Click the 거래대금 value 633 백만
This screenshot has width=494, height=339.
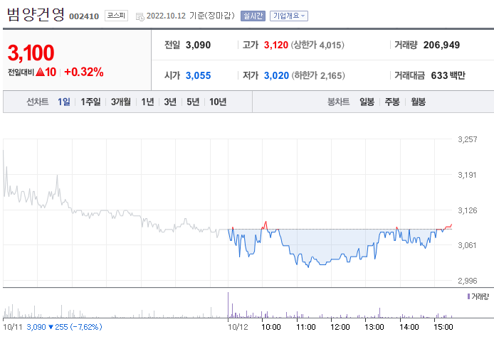coord(448,75)
